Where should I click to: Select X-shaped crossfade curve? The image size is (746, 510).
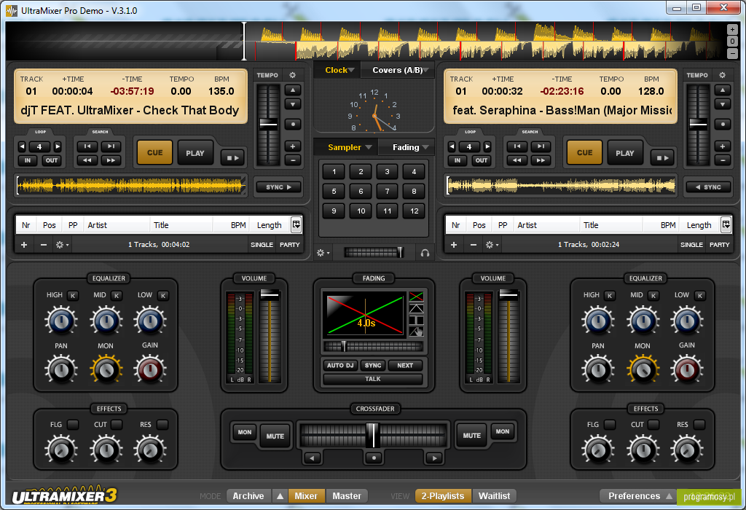[416, 297]
